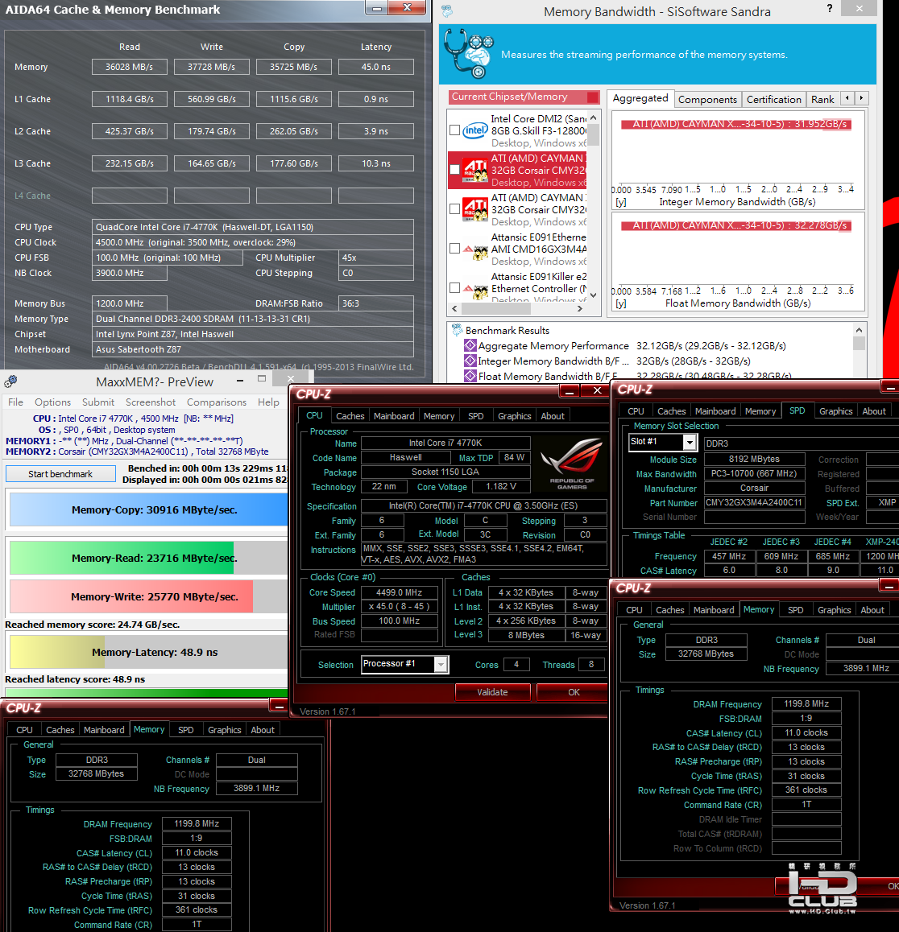Click the AIDA64 L3 Cache Copy 177.60 GB/s field
Screen dimensions: 899x932
[294, 163]
